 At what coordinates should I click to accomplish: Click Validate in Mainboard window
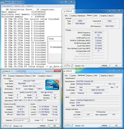[104, 125]
